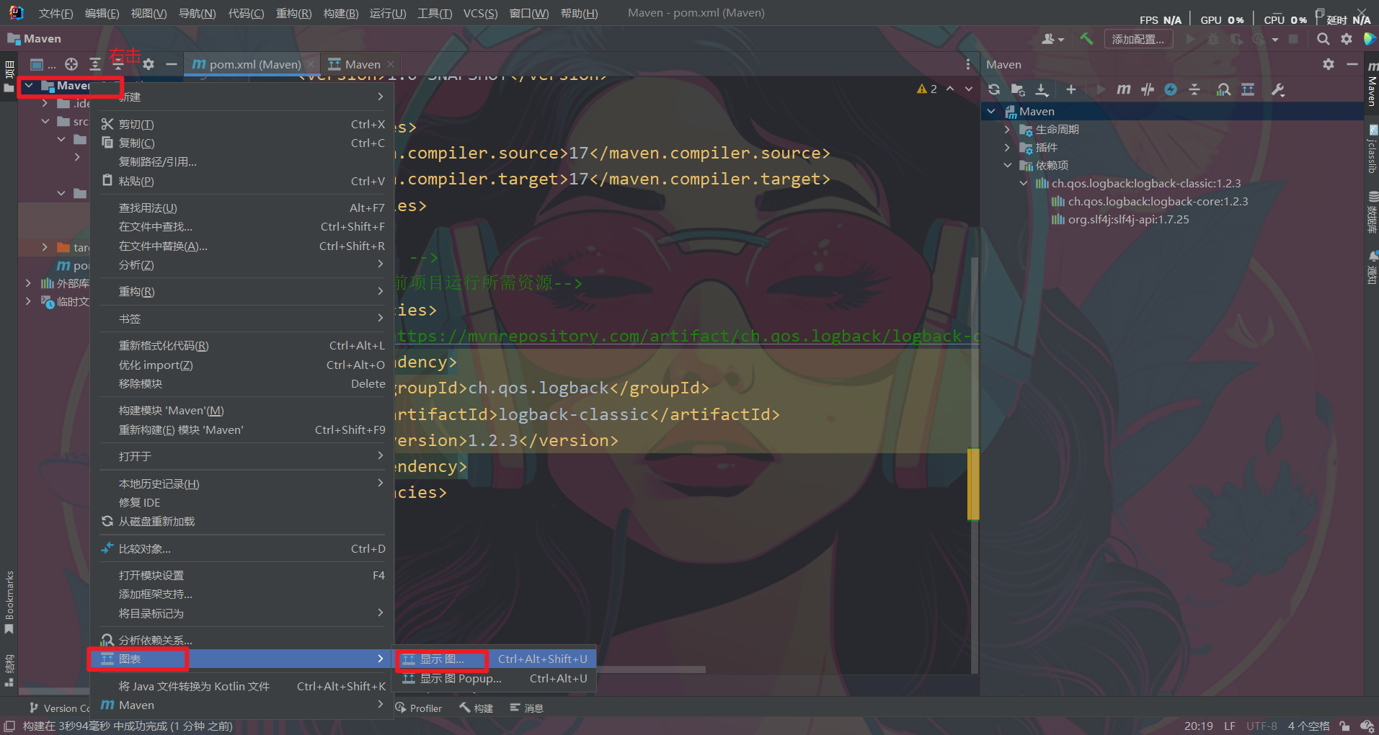This screenshot has height=735, width=1379.
Task: Collapse logback-classic:1.2.3 dependency node
Action: pos(1023,183)
